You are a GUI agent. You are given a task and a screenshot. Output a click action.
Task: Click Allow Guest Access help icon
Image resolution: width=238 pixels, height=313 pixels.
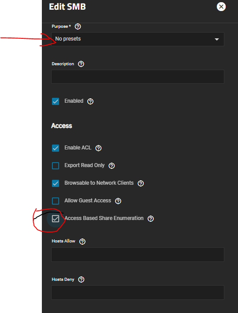coord(118,201)
